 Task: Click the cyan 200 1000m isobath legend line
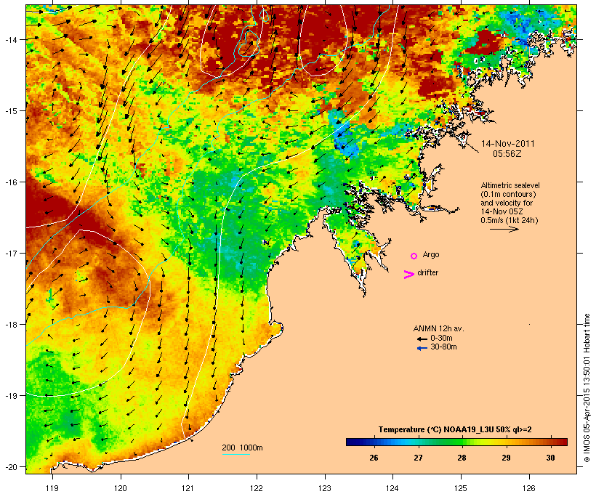(x=236, y=454)
